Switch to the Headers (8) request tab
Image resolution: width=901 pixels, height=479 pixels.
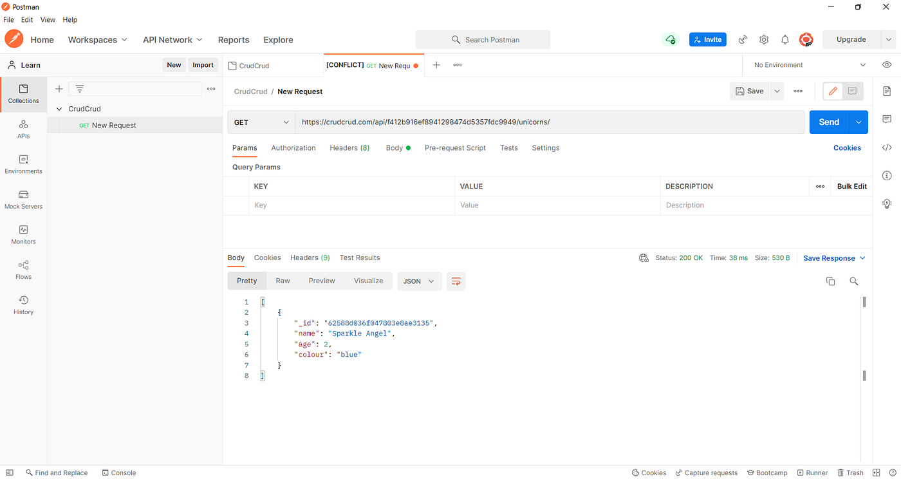pos(349,147)
